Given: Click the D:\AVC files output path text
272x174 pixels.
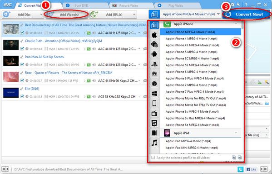Looking at the screenshot, I should pyautogui.click(x=69, y=169).
